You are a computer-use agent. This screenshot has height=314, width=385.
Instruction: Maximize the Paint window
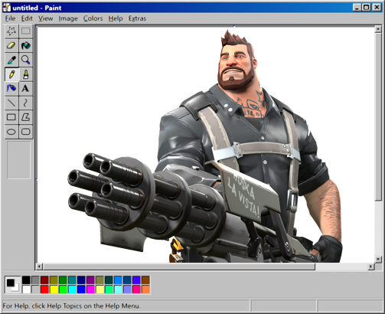point(367,8)
